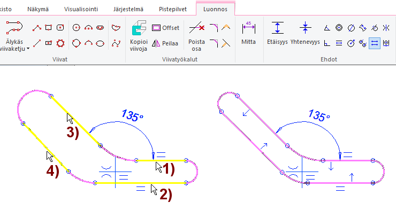Open the Järjestelmä tab

[x=128, y=9]
